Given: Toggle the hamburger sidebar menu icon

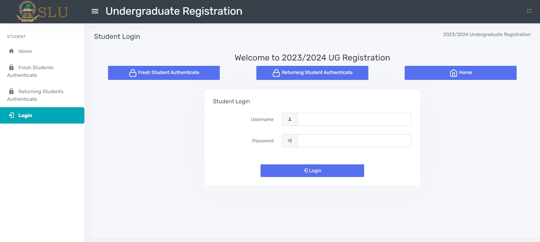Looking at the screenshot, I should coord(95,11).
